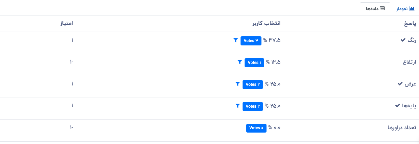
Task: Open the داده‌ها data tab
Action: tap(375, 9)
